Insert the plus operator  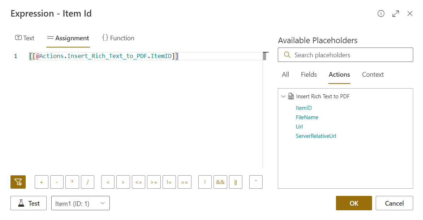[42, 182]
